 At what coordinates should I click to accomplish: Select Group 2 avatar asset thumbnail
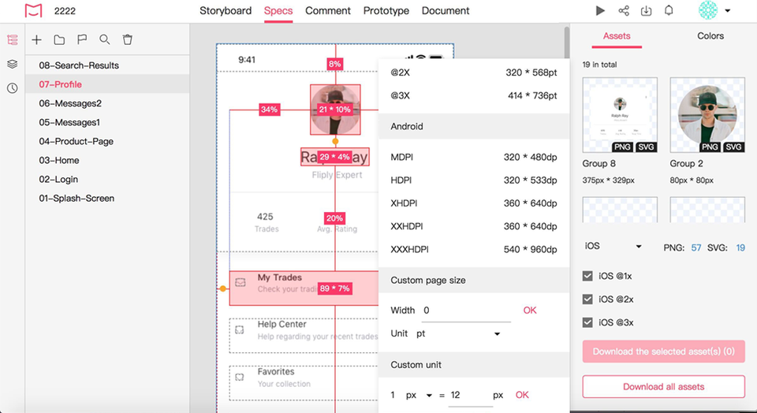[707, 115]
